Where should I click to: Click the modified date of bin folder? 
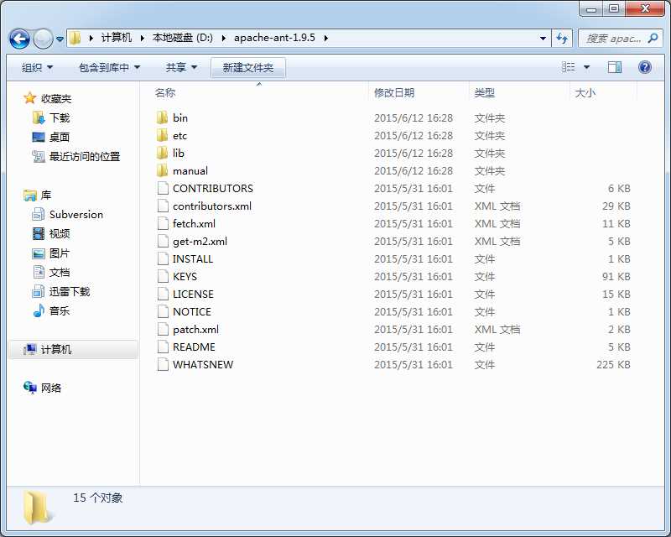click(x=414, y=117)
